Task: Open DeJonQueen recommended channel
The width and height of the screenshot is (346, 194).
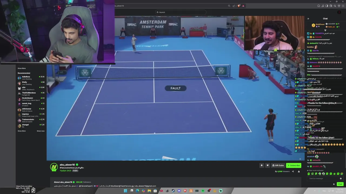Action: point(31,99)
